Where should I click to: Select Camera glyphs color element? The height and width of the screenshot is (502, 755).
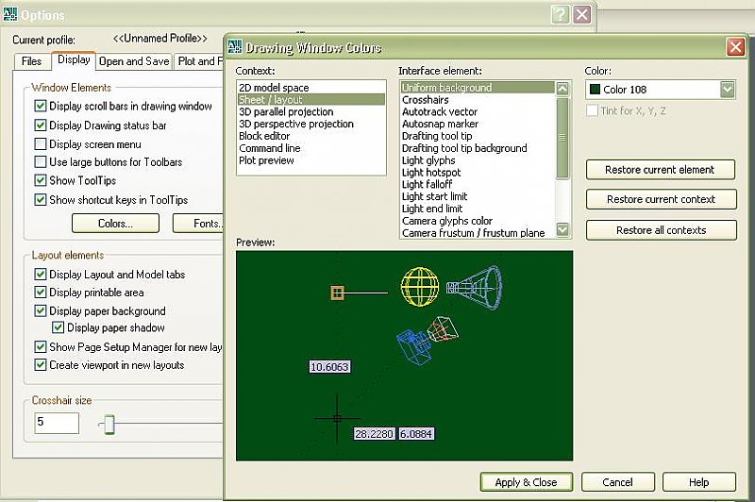(478, 221)
